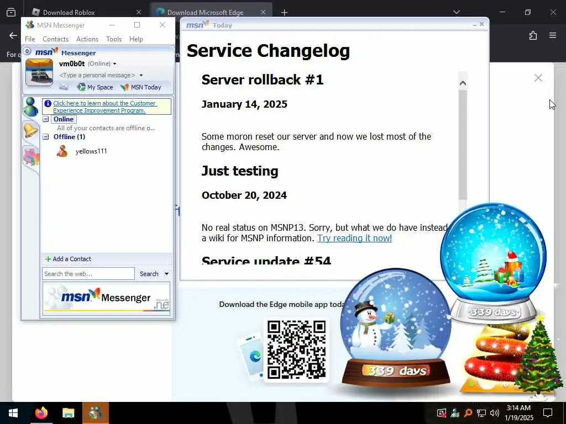Select the pink piggy bank side tab

tap(31, 157)
